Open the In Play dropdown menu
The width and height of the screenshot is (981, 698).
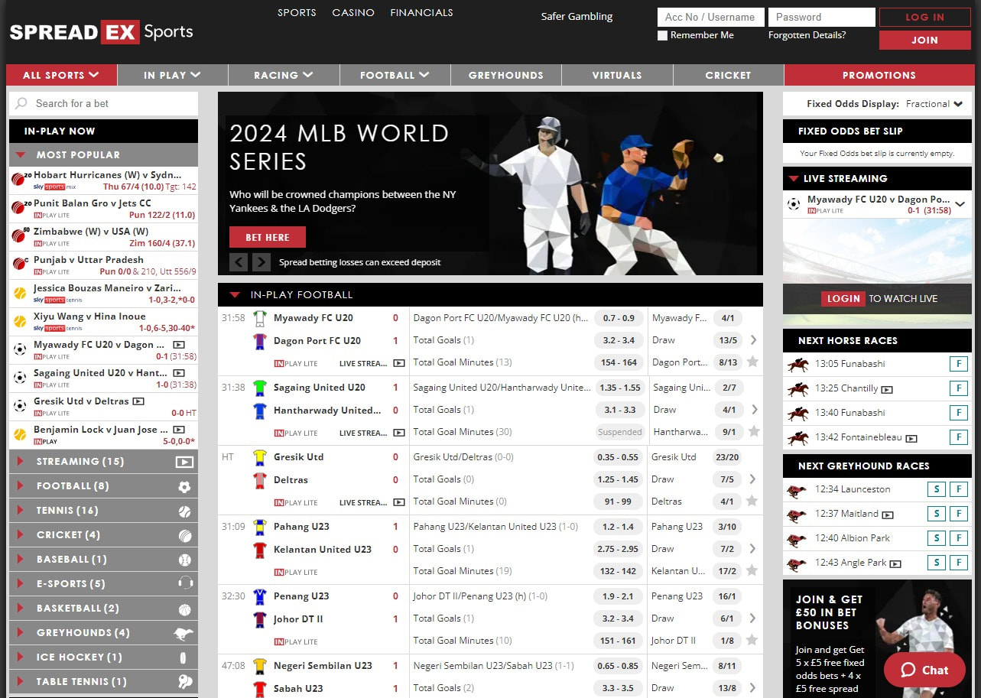(x=172, y=75)
